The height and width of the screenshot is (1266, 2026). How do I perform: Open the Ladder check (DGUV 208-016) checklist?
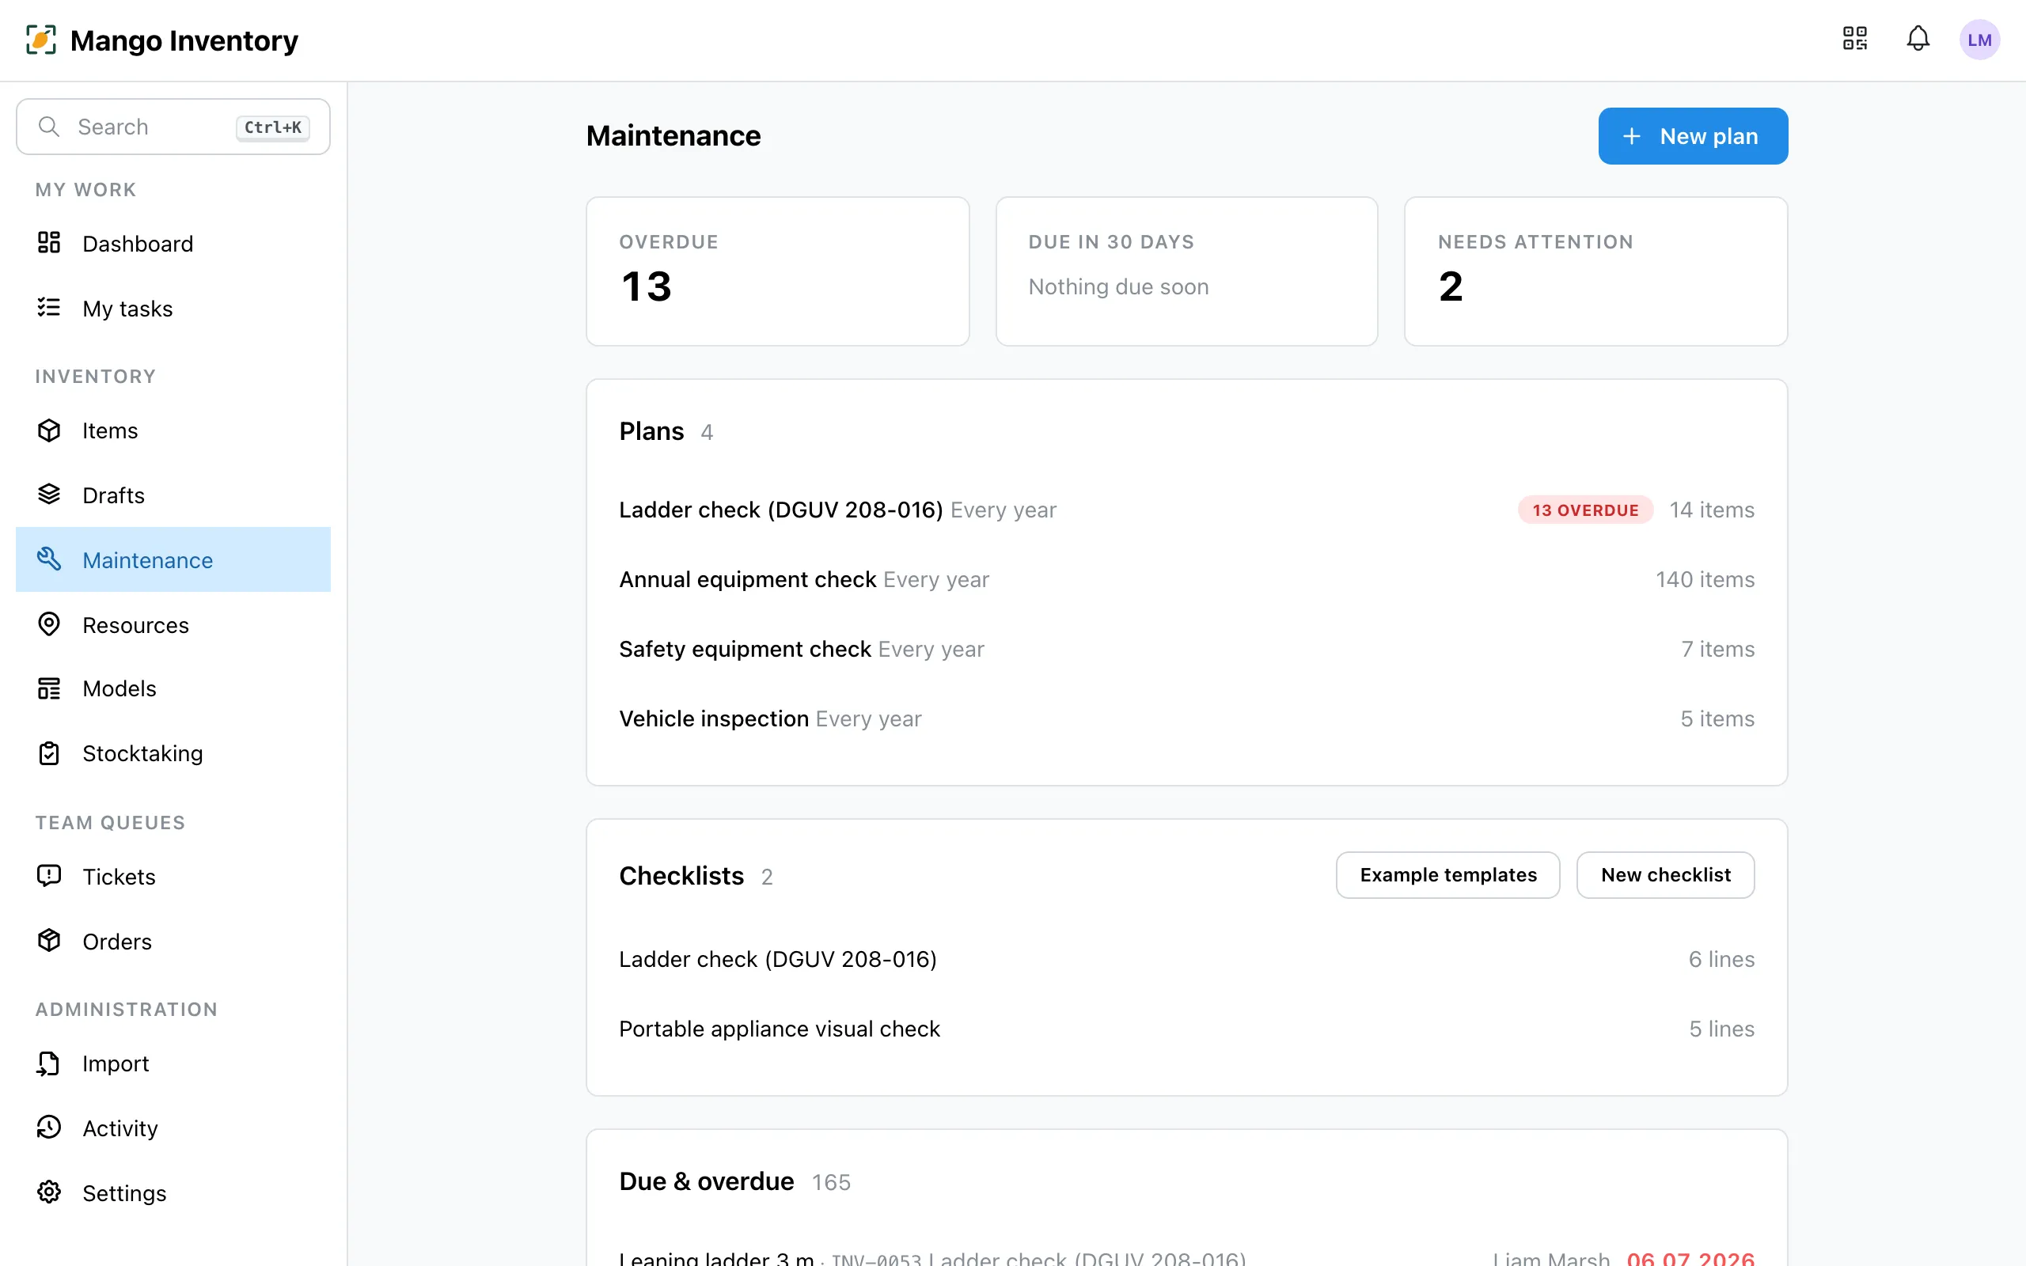(1186, 959)
